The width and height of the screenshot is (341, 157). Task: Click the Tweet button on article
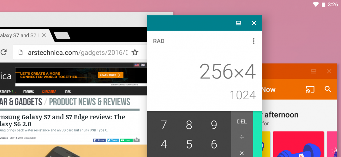(x=113, y=140)
